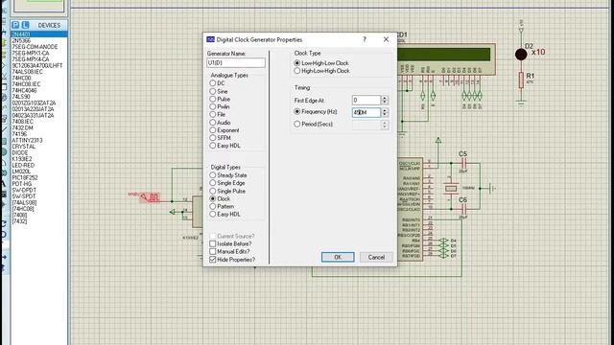
Task: Select Single Pulse digital type
Action: [x=213, y=191]
